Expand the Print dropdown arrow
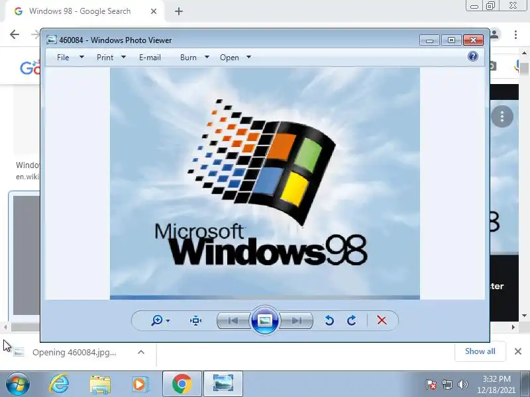Image resolution: width=530 pixels, height=397 pixels. pyautogui.click(x=123, y=57)
